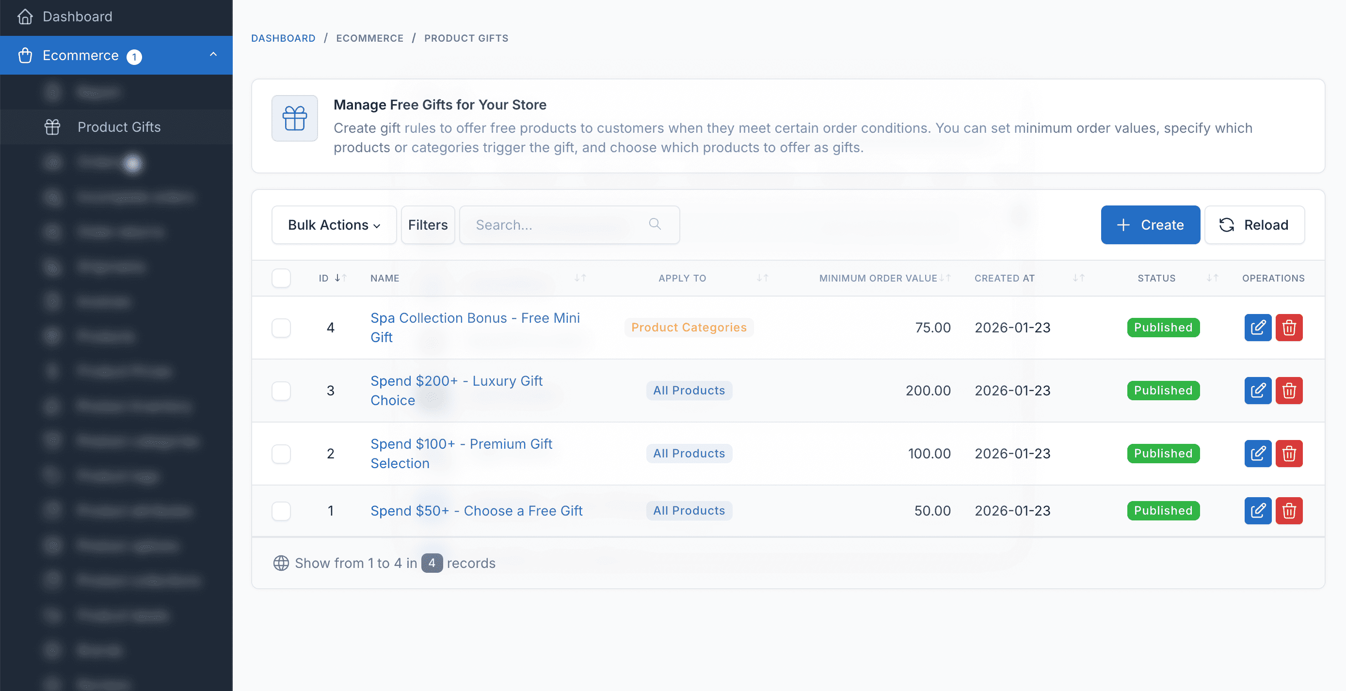Toggle the select-all checkbox in table header
Image resolution: width=1346 pixels, height=691 pixels.
point(281,278)
